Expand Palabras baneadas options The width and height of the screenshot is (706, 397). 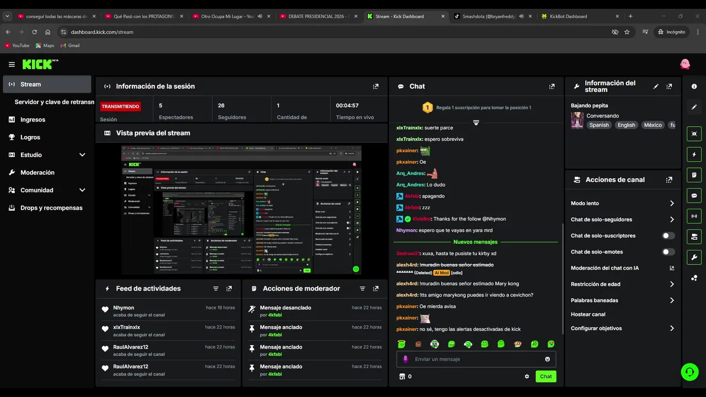(x=672, y=301)
